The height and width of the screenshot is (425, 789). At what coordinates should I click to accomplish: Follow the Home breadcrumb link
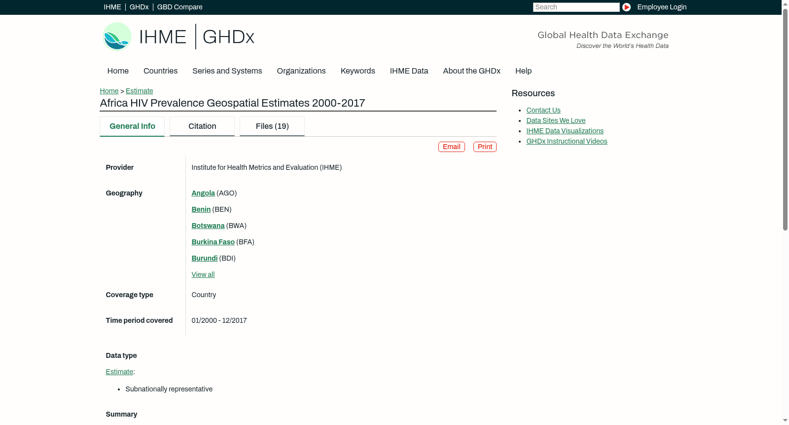pos(109,91)
